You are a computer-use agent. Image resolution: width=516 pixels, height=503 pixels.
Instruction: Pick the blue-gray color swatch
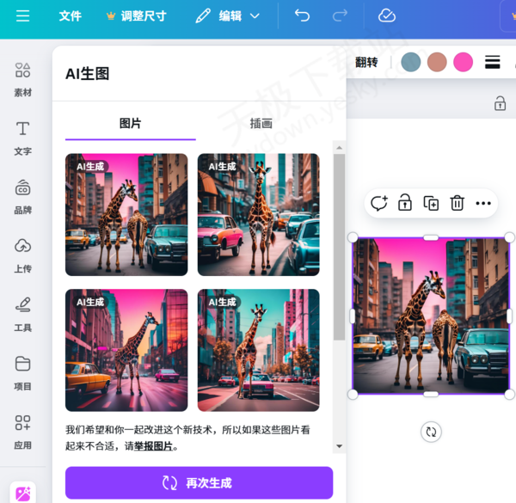pos(411,62)
